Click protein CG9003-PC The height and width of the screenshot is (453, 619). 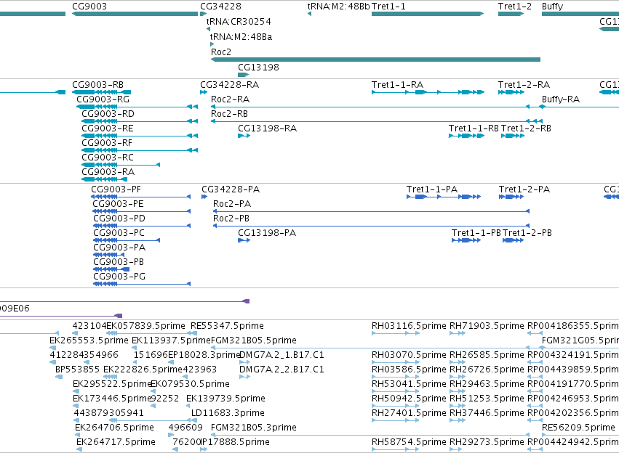click(119, 234)
